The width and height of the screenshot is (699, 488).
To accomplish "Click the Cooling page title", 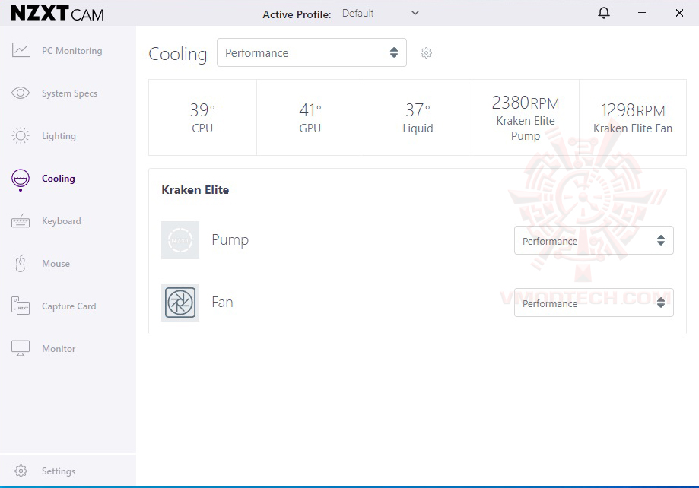I will 178,54.
